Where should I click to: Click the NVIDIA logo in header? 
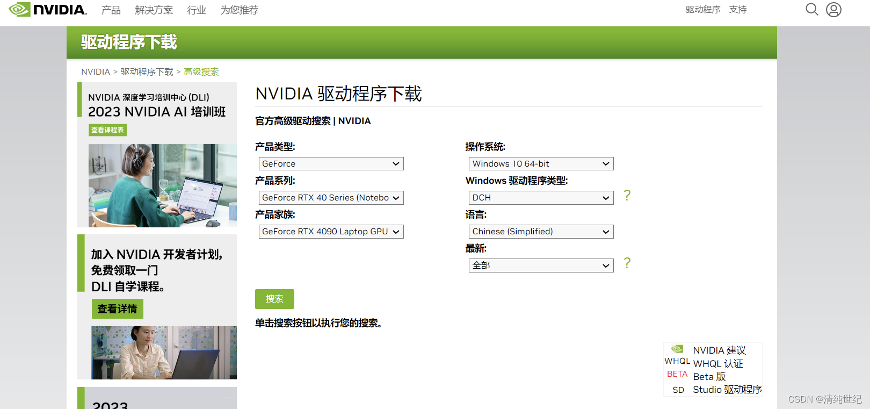[48, 10]
